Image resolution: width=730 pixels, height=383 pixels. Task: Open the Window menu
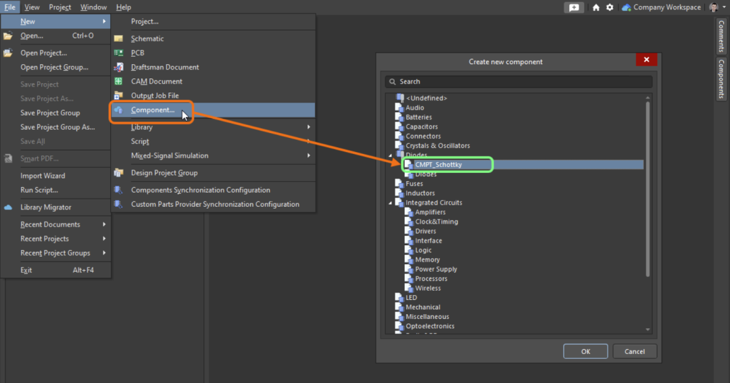pyautogui.click(x=93, y=7)
